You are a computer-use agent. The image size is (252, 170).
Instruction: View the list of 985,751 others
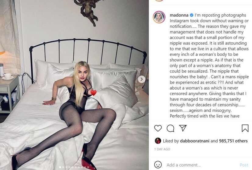point(233,141)
